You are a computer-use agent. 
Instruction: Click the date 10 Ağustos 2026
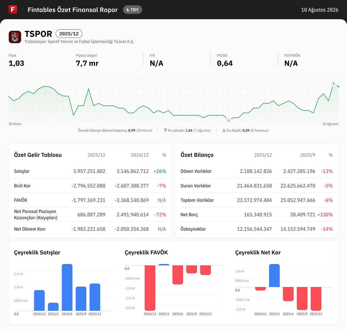(x=320, y=10)
